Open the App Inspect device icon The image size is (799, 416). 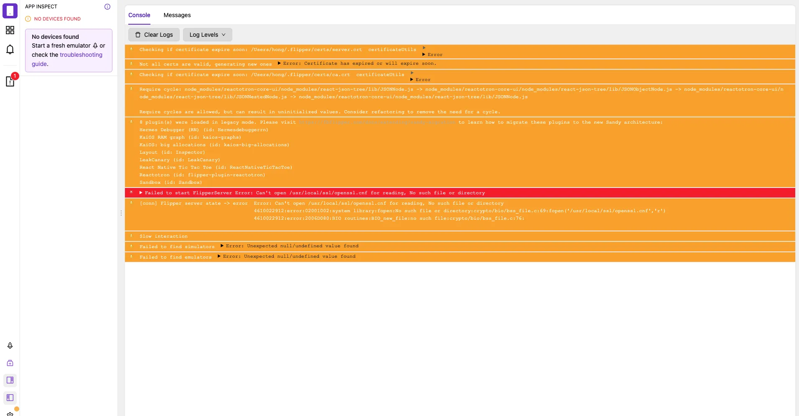pos(10,11)
